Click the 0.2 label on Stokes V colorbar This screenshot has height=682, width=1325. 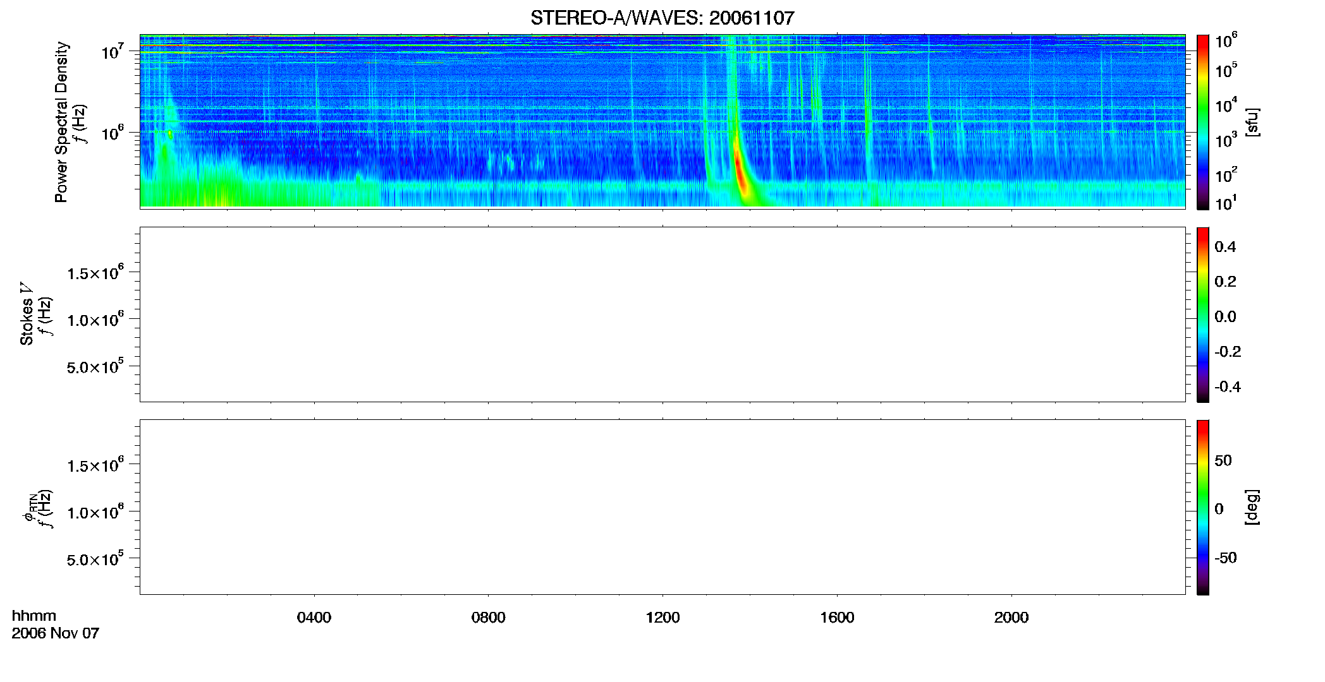pos(1225,282)
